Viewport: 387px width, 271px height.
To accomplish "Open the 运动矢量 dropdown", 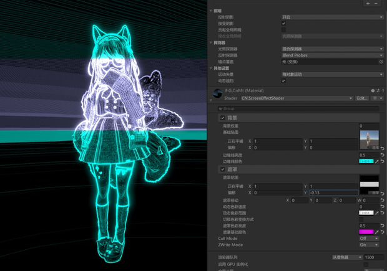I will coord(333,74).
